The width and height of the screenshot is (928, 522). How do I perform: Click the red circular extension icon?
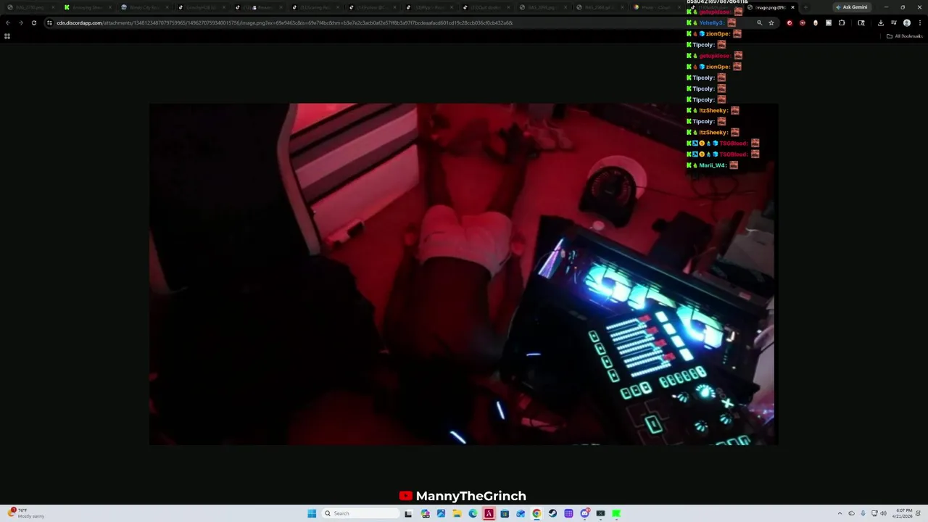pos(790,22)
